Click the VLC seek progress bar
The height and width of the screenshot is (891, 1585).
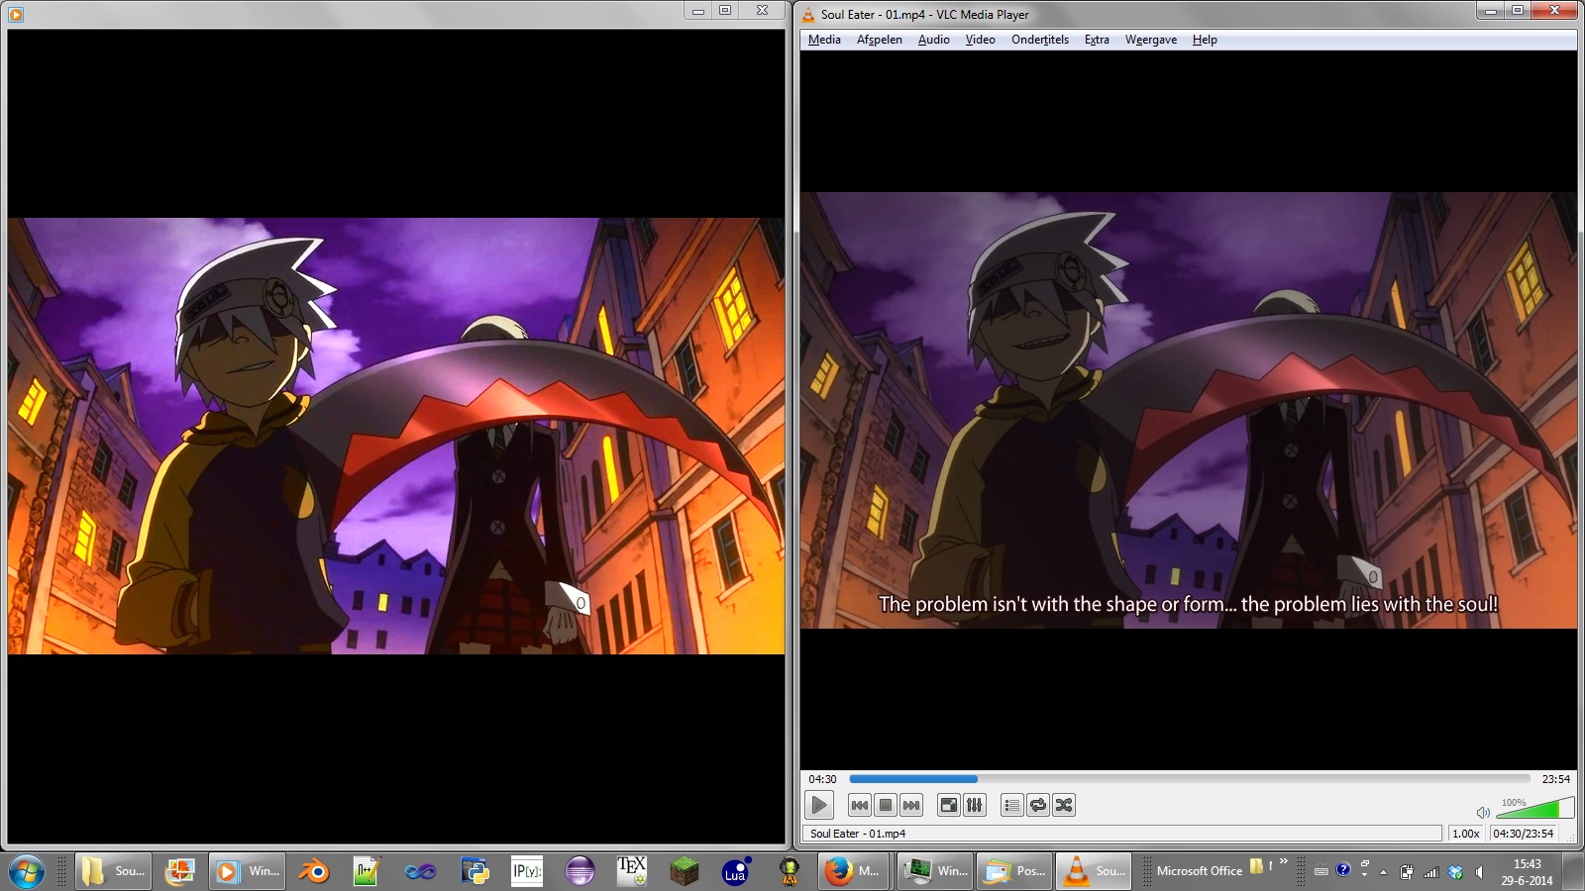[x=1190, y=779]
